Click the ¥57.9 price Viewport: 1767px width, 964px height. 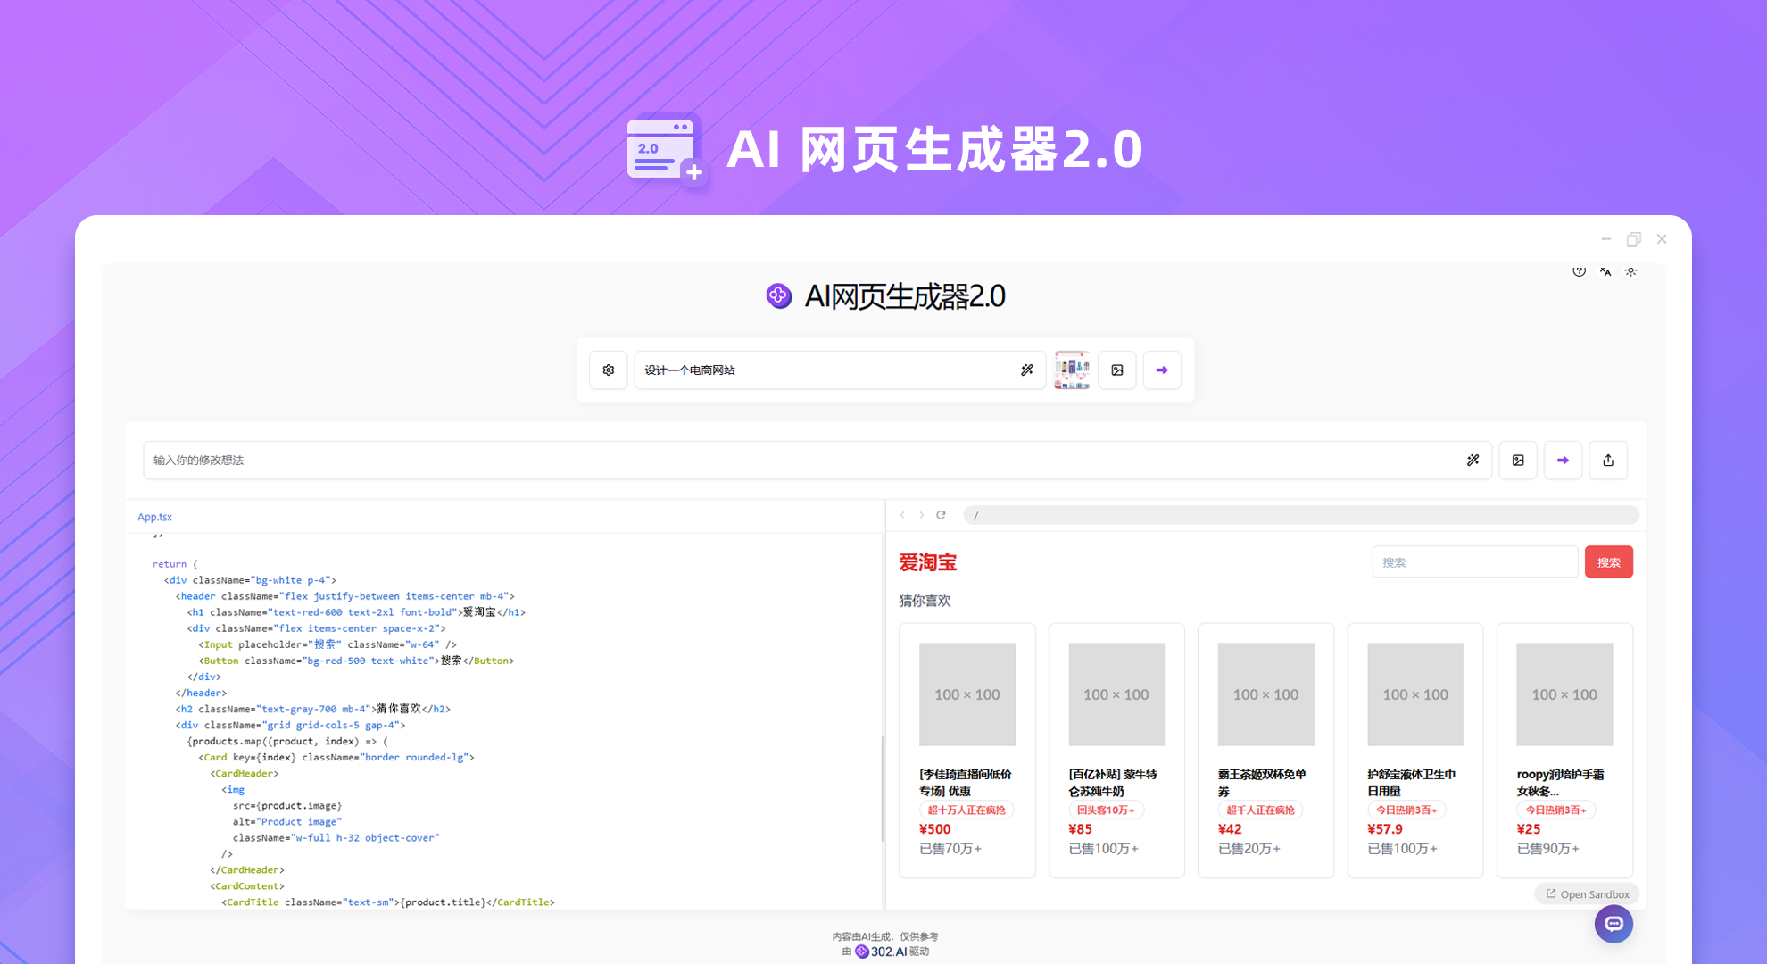click(x=1385, y=829)
